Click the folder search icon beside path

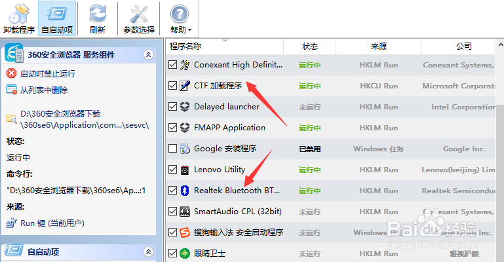pyautogui.click(x=12, y=119)
